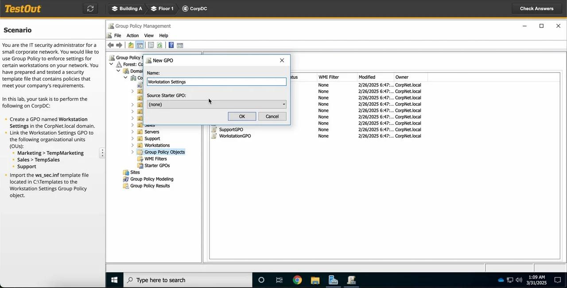Click the Forward navigation arrow
The image size is (567, 288).
click(x=119, y=45)
